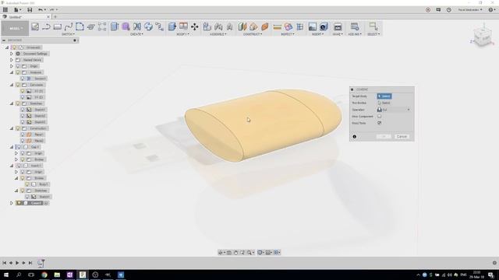Screen dimensions: 499x280
Task: Open the job status clock icon
Action: (449, 10)
